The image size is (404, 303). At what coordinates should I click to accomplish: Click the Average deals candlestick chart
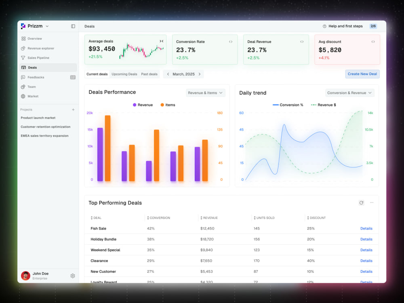pos(141,52)
